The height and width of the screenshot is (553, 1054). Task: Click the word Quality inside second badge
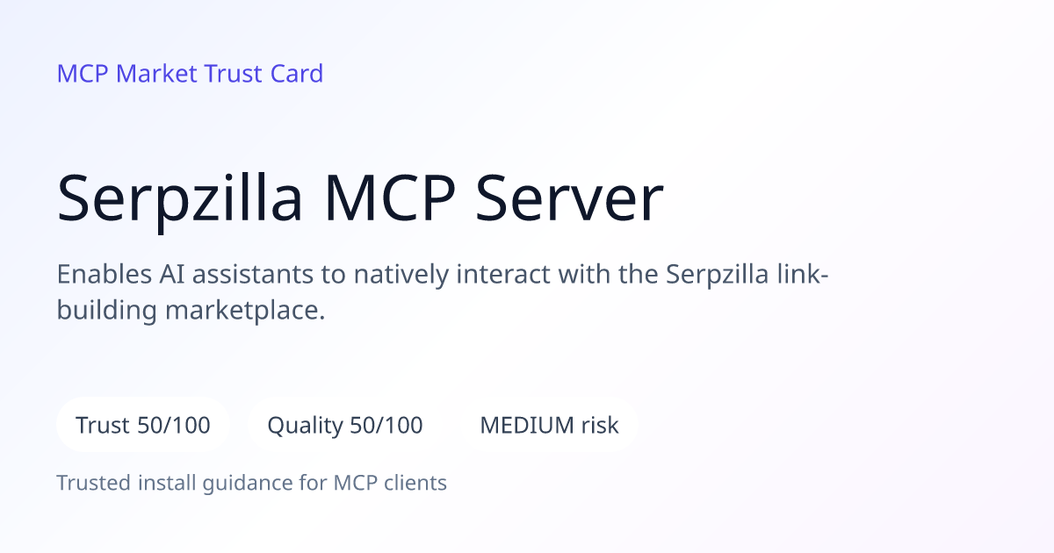click(305, 427)
